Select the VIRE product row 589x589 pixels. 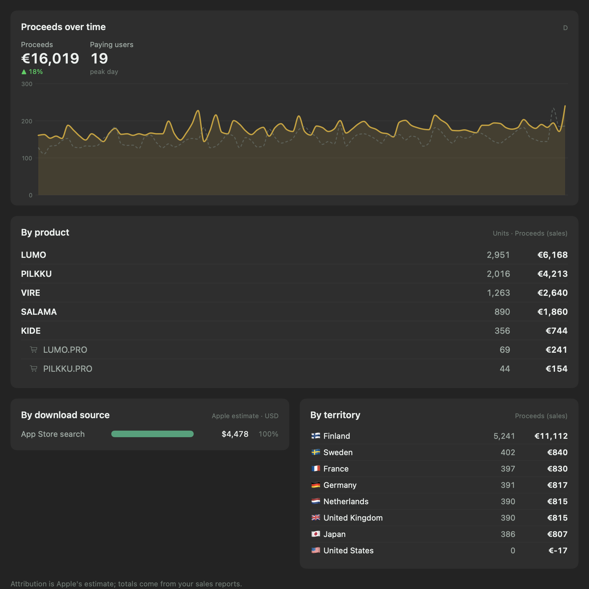(x=294, y=293)
